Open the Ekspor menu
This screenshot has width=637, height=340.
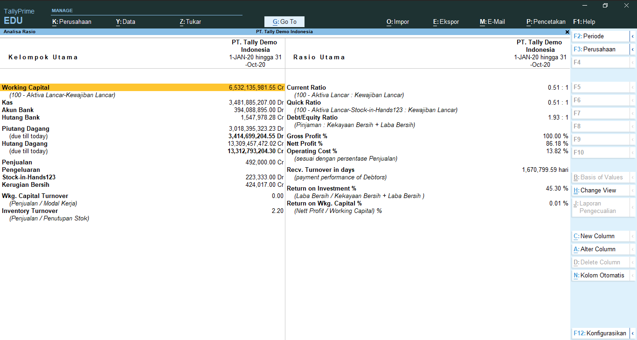[x=446, y=21]
